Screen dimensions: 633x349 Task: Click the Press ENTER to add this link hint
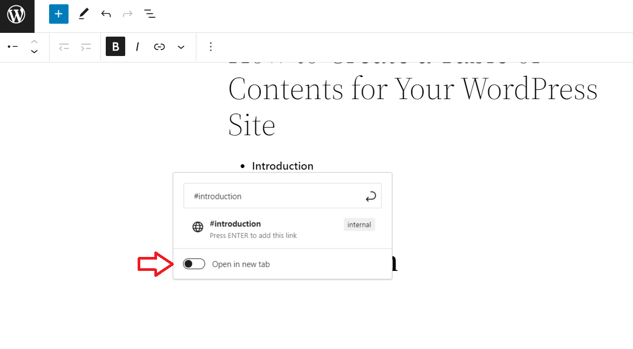253,235
